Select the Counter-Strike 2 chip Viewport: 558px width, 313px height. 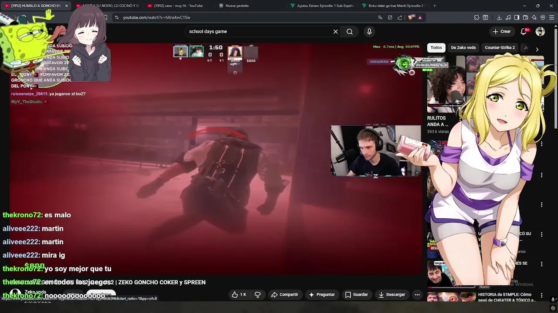click(x=500, y=47)
